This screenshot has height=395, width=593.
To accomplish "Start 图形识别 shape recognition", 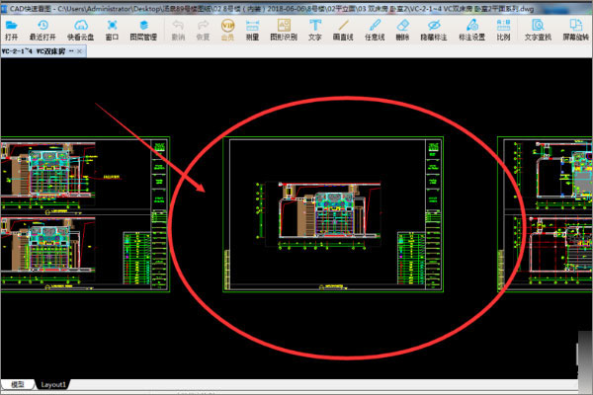I will [283, 27].
